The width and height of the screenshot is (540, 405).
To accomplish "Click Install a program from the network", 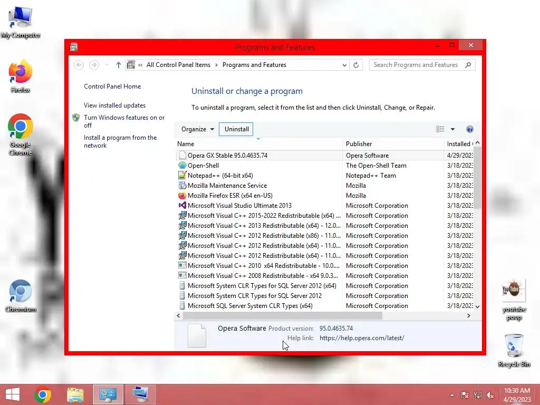I will pyautogui.click(x=120, y=141).
